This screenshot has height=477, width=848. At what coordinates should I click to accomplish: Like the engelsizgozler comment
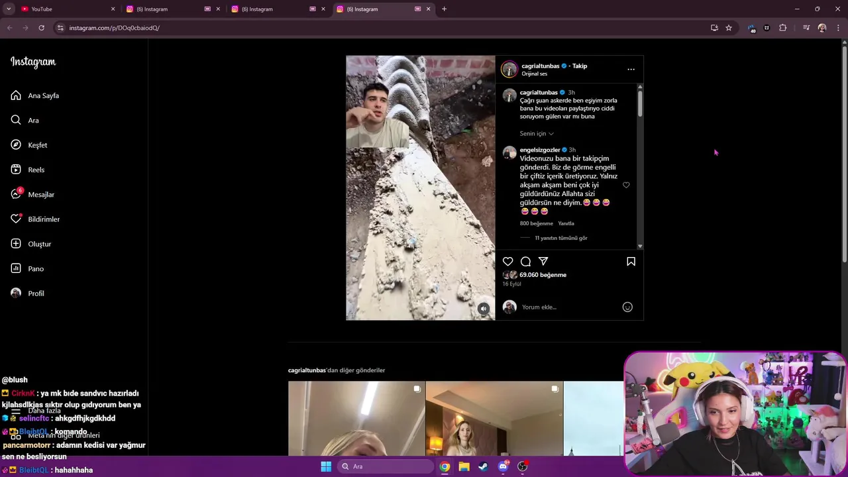coord(626,185)
